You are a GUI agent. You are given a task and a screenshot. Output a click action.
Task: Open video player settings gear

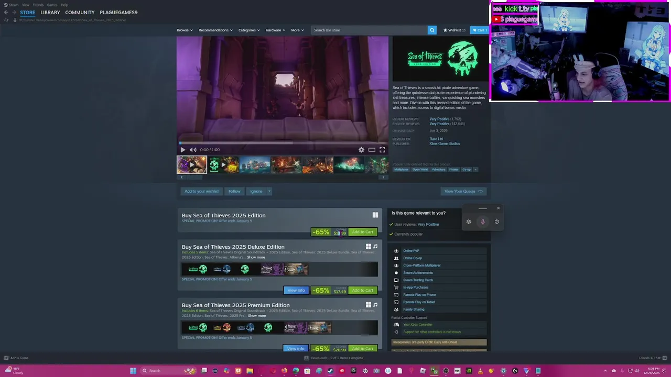click(x=361, y=150)
